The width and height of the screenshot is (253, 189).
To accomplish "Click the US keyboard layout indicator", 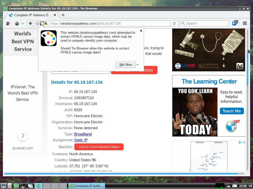I will (250, 186).
